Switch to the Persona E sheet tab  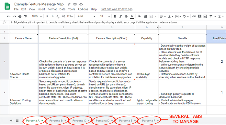[x=126, y=120]
